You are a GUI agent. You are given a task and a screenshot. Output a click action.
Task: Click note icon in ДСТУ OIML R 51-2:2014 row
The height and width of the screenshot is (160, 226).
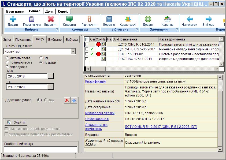103,44
